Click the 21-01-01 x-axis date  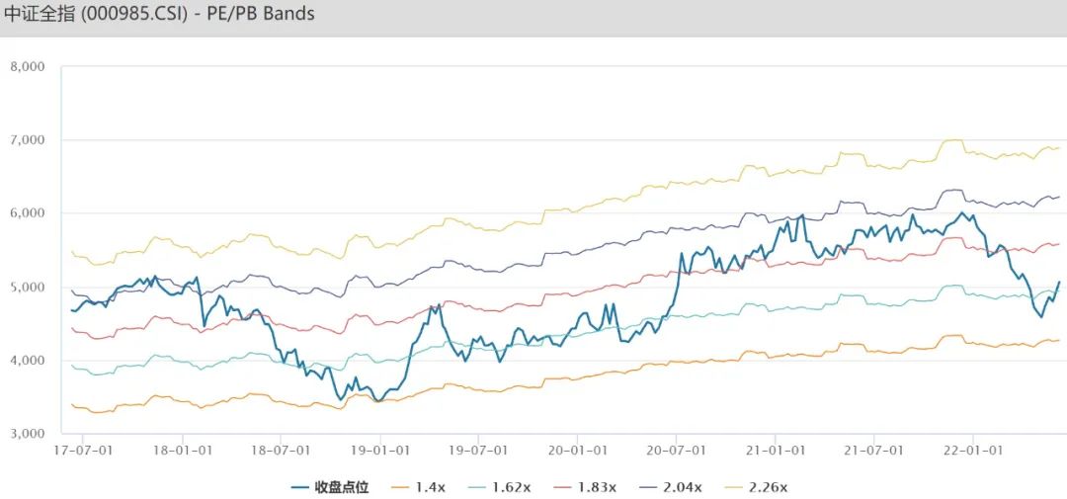click(x=776, y=450)
